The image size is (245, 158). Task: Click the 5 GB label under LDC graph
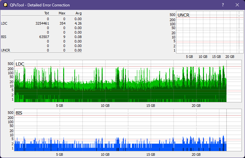tap(60, 106)
